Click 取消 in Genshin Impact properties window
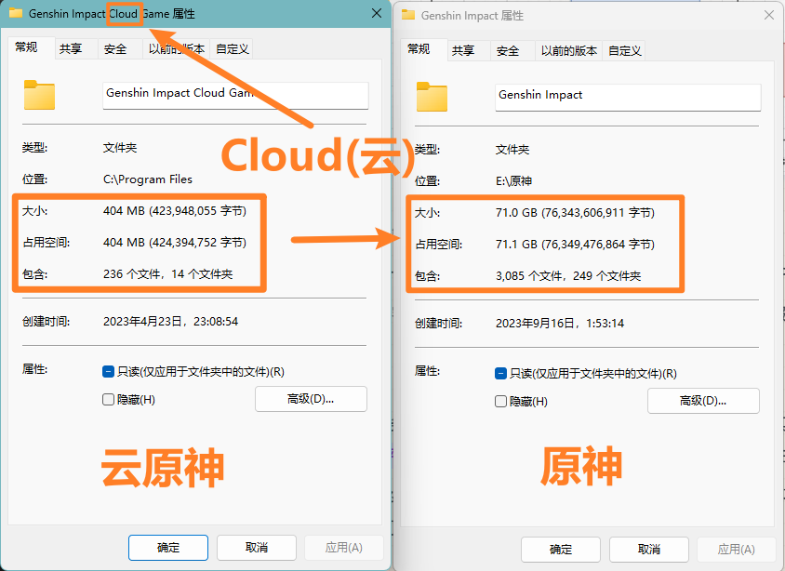The height and width of the screenshot is (571, 785). tap(649, 550)
